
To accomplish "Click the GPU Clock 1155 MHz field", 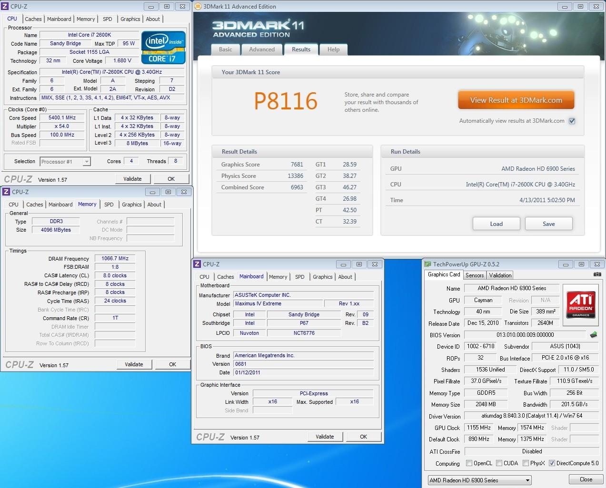I will click(x=479, y=428).
